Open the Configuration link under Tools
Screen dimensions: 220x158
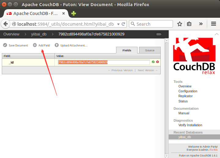point(188,91)
